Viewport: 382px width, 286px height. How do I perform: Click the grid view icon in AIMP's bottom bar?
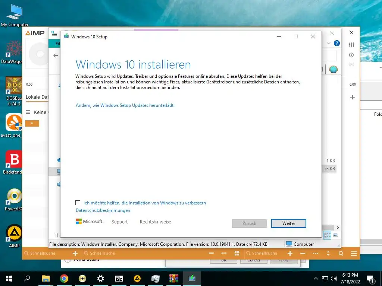point(237,253)
